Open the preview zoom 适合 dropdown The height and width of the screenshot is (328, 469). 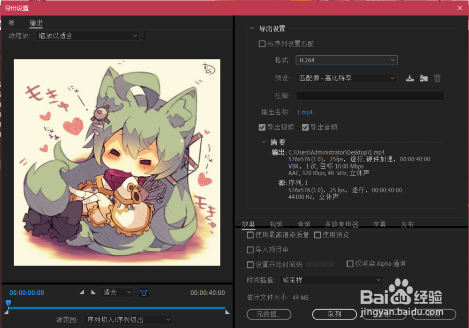coord(117,292)
